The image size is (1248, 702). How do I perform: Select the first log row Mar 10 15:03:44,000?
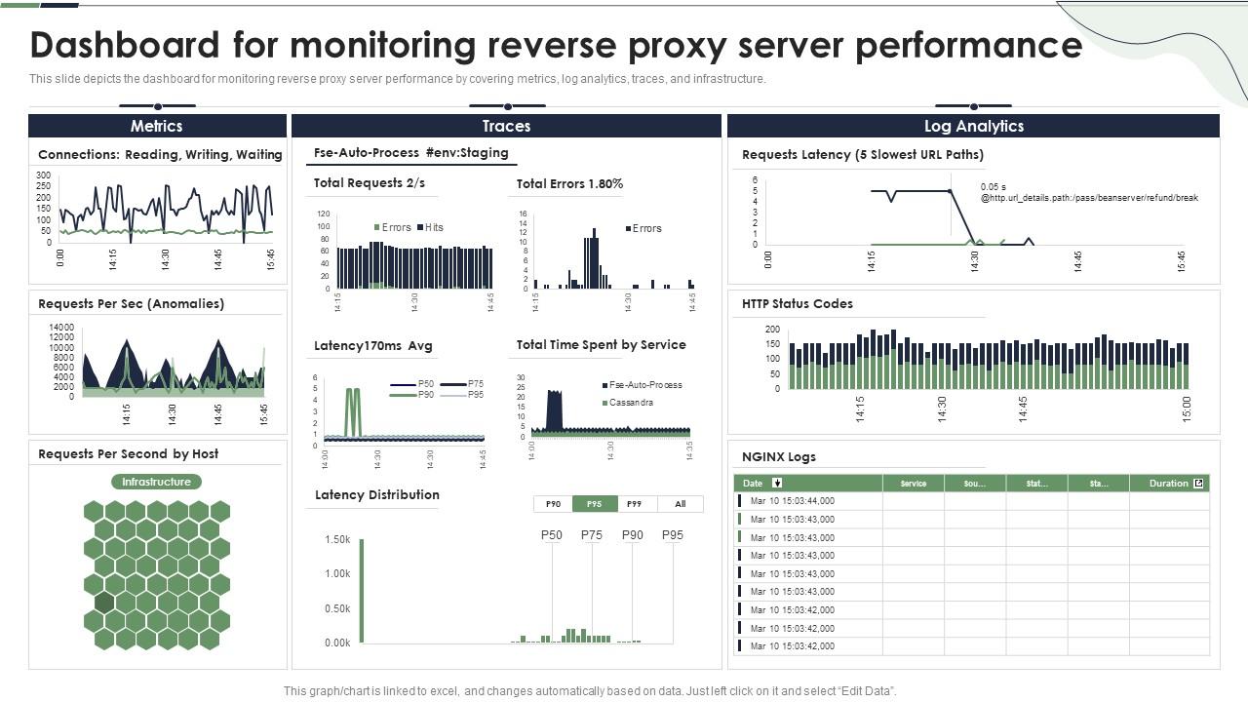(792, 501)
